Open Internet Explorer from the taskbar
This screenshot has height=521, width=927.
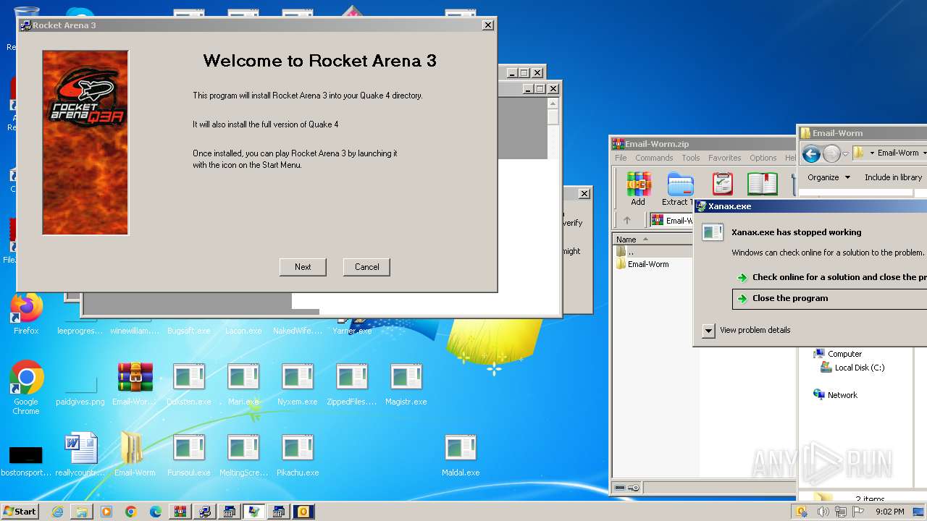57,512
